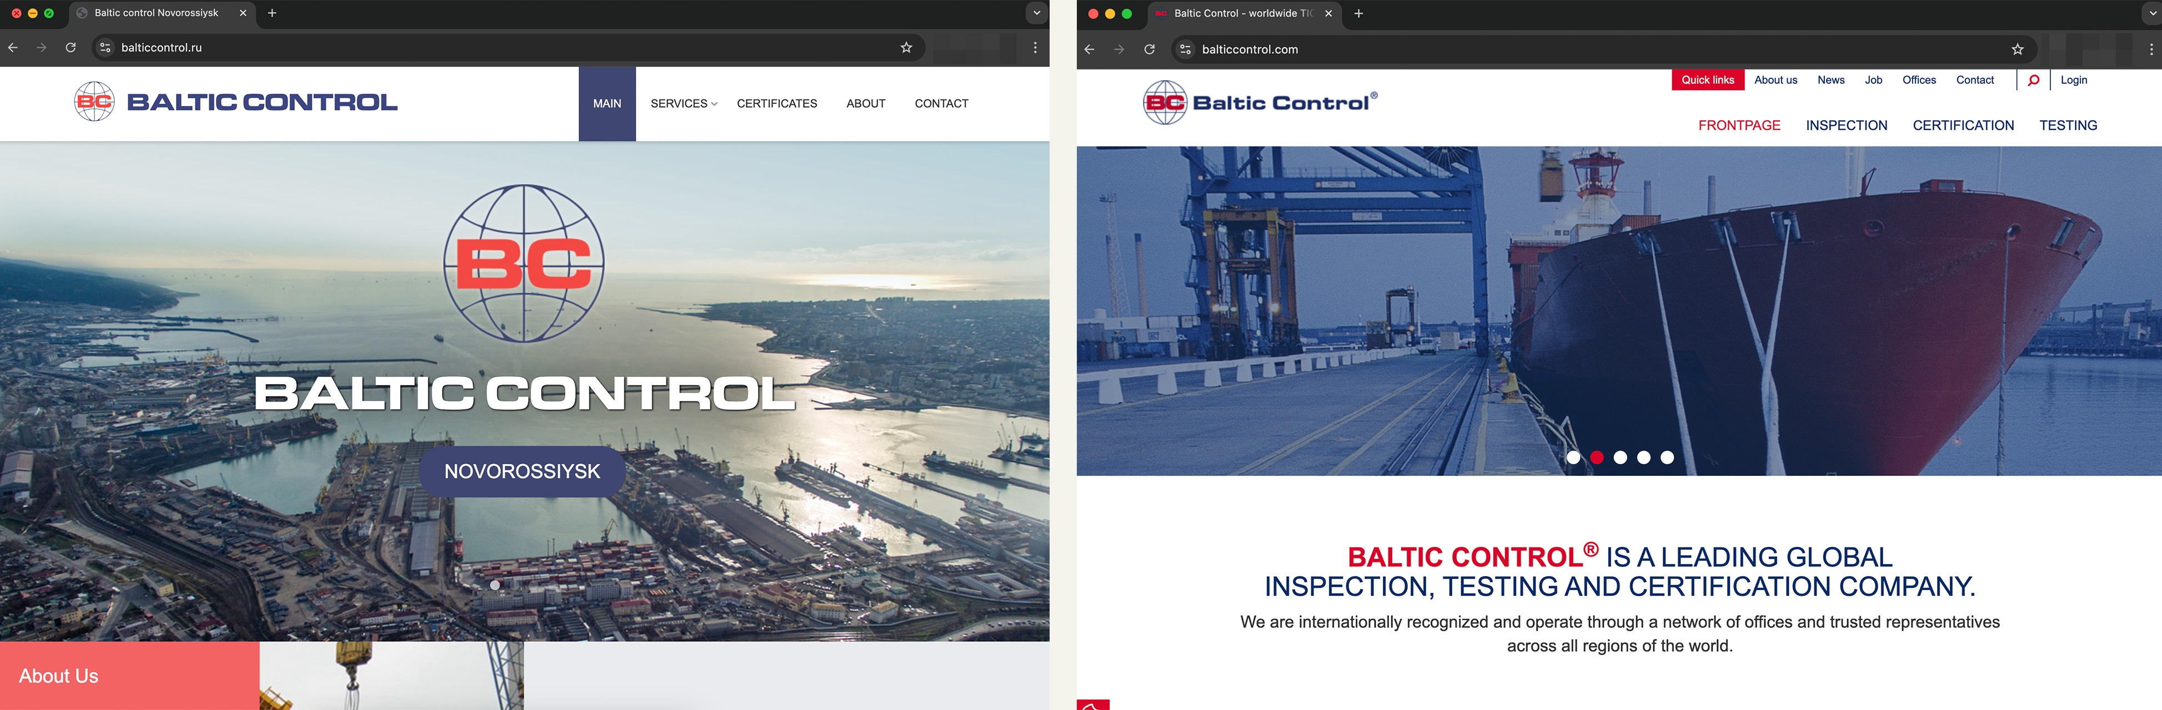Open new tab in balticcontrol.ru window
This screenshot has height=710, width=2162.
tap(272, 13)
